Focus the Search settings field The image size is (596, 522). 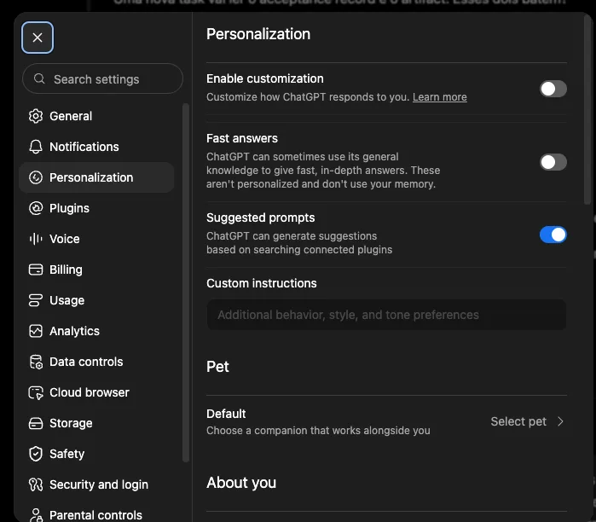[102, 78]
